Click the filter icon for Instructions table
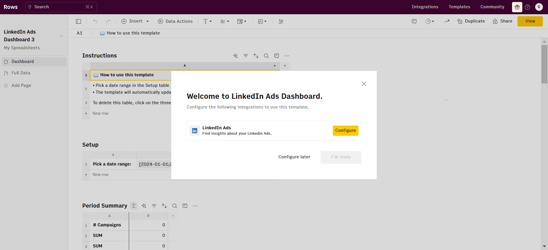Screen dimensions: 548x250 (246, 56)
